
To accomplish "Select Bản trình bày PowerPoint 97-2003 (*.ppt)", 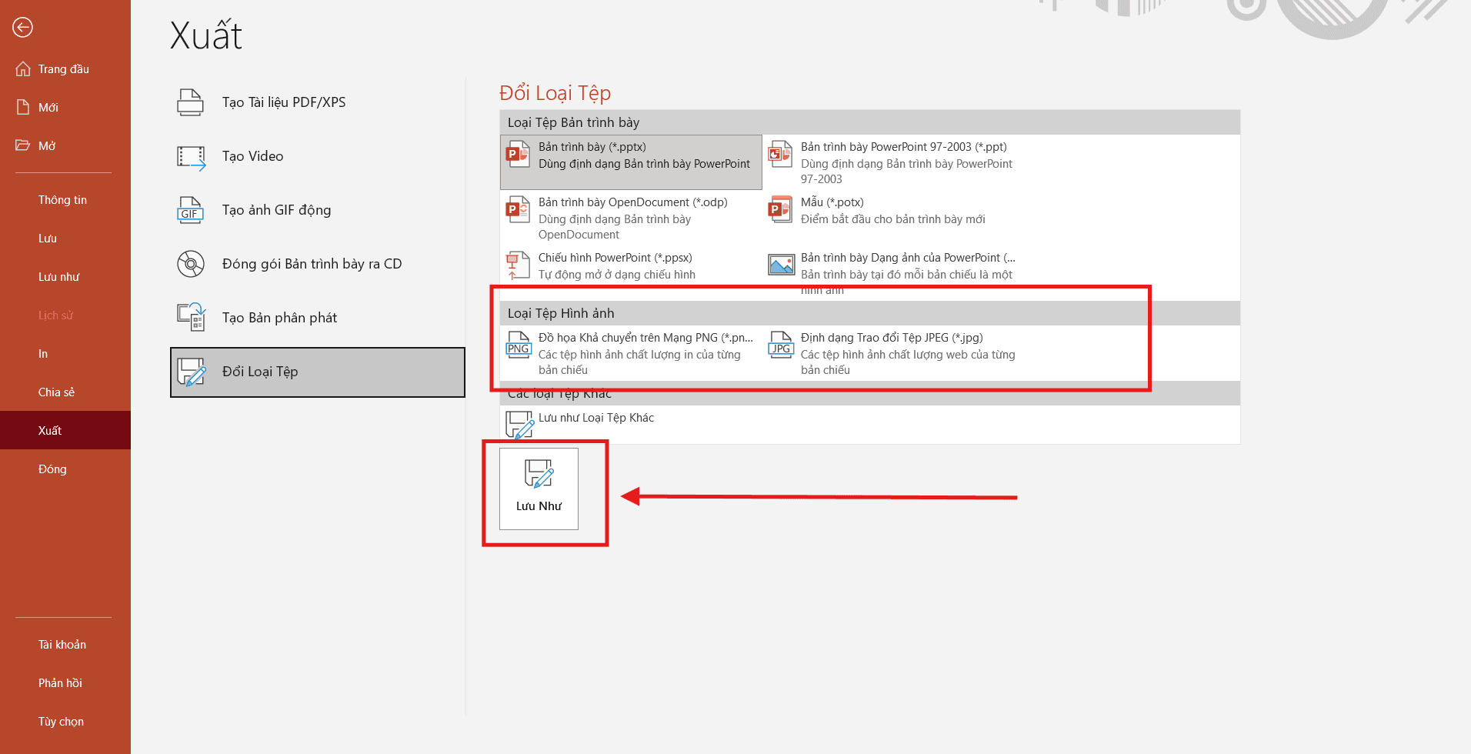I will pos(893,162).
